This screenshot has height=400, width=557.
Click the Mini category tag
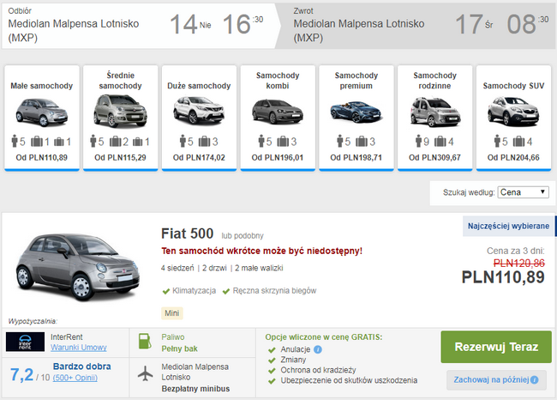coord(172,313)
